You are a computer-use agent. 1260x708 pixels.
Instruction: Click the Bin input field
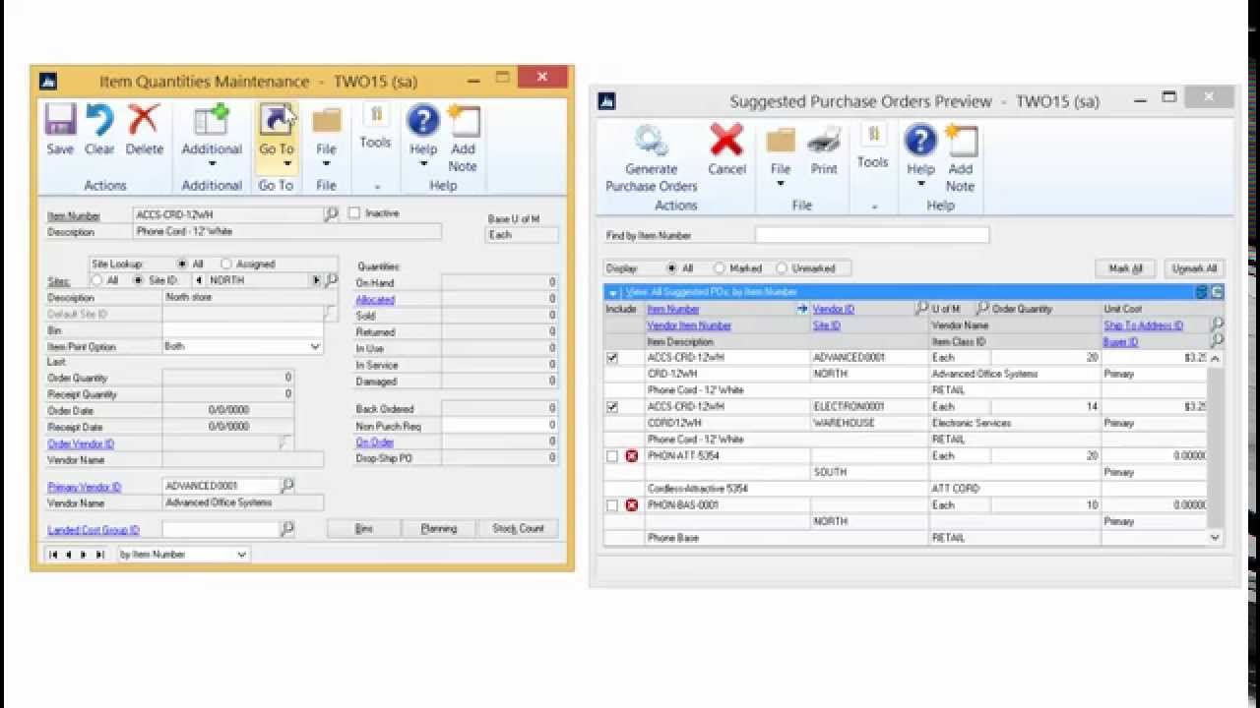(242, 330)
